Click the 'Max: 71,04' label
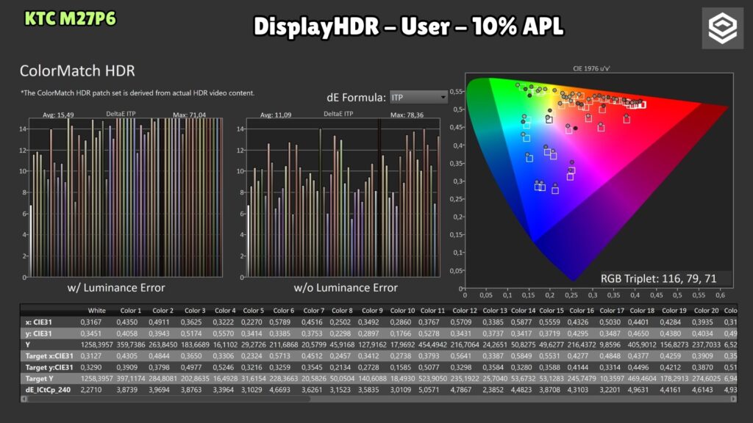Viewport: 753px width, 423px height. [x=189, y=115]
